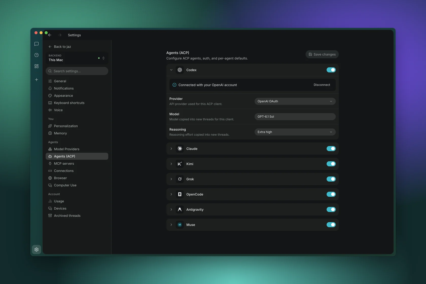The image size is (426, 284).
Task: Click the plug icon beside MCP servers
Action: (50, 164)
